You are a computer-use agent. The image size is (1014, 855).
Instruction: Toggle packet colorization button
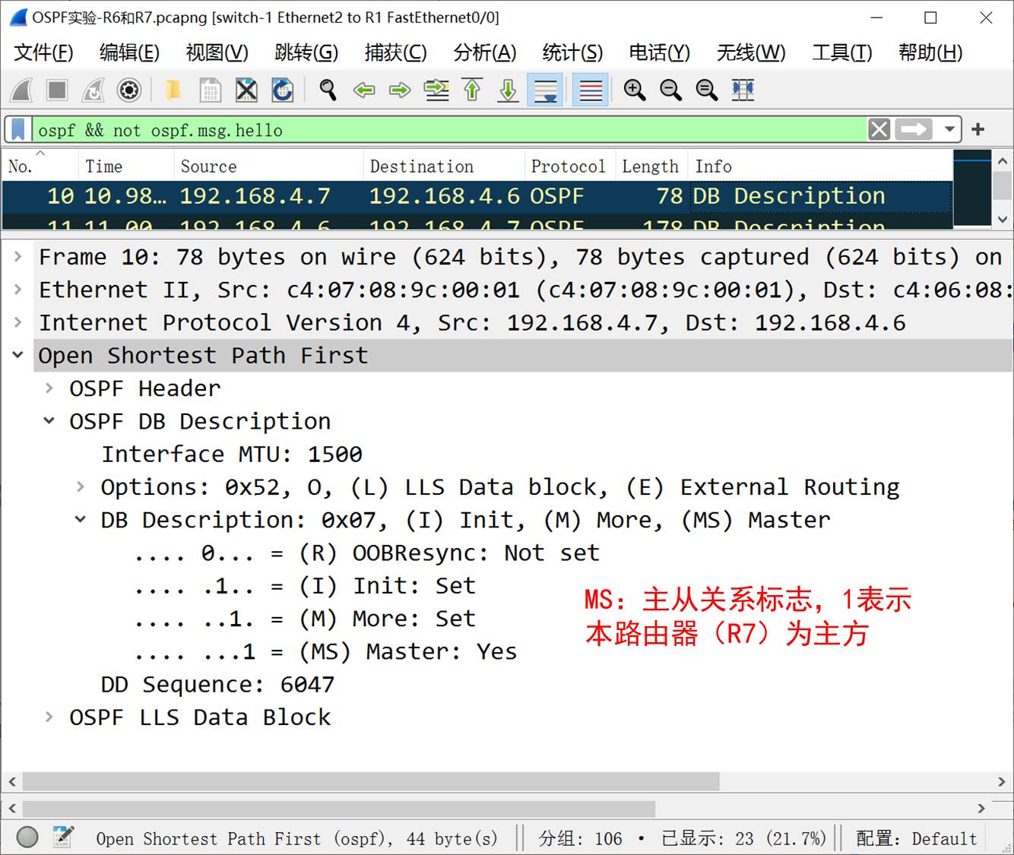(x=590, y=90)
